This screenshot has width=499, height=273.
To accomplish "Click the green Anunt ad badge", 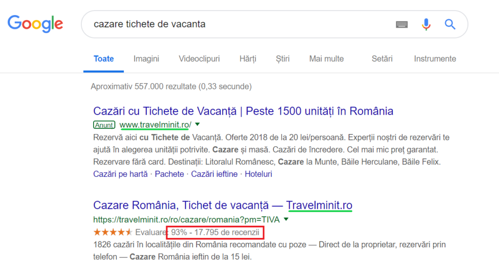I will [x=104, y=125].
